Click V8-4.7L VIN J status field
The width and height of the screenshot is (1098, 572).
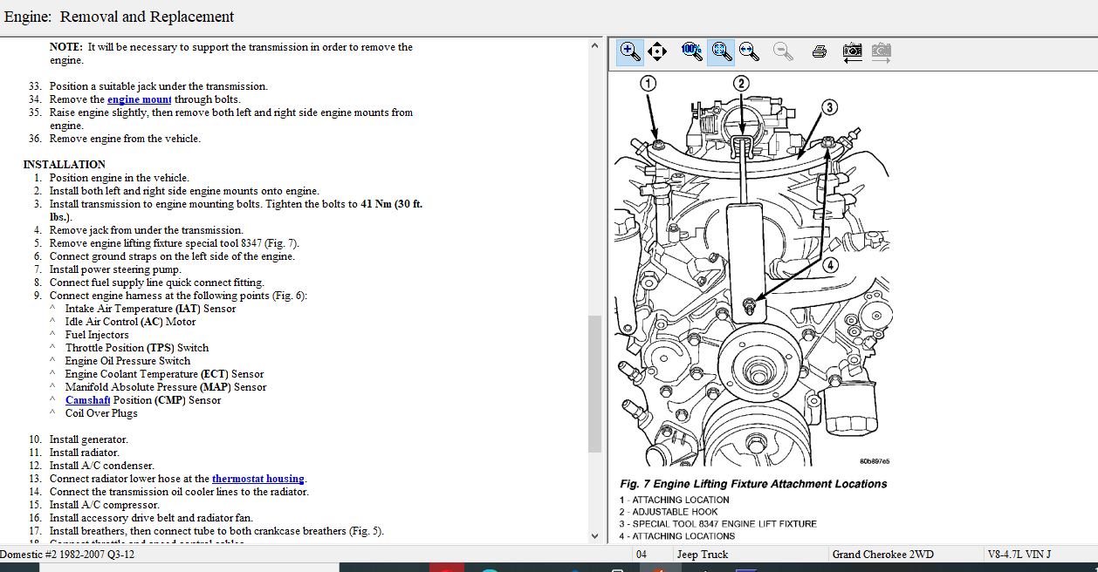click(1019, 555)
